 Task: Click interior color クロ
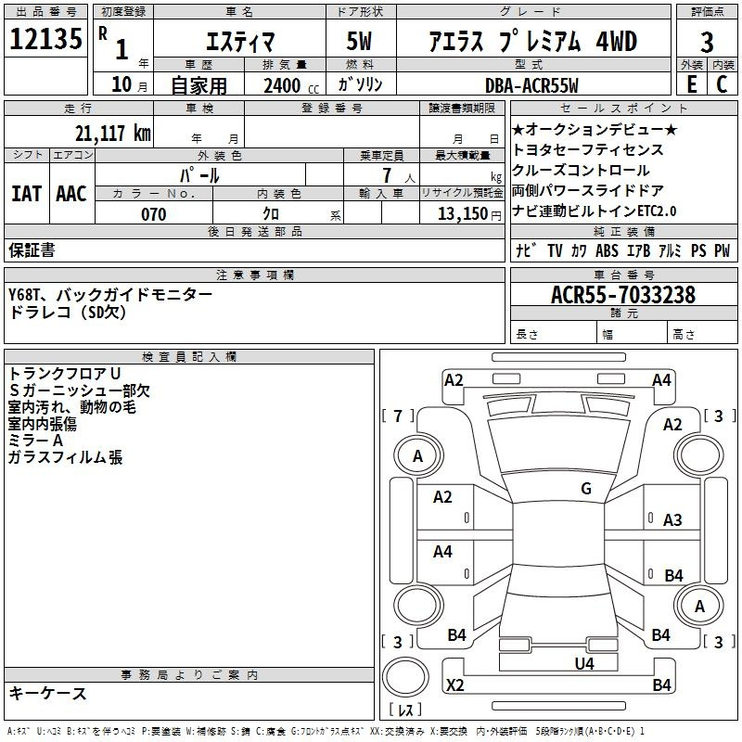(x=271, y=214)
